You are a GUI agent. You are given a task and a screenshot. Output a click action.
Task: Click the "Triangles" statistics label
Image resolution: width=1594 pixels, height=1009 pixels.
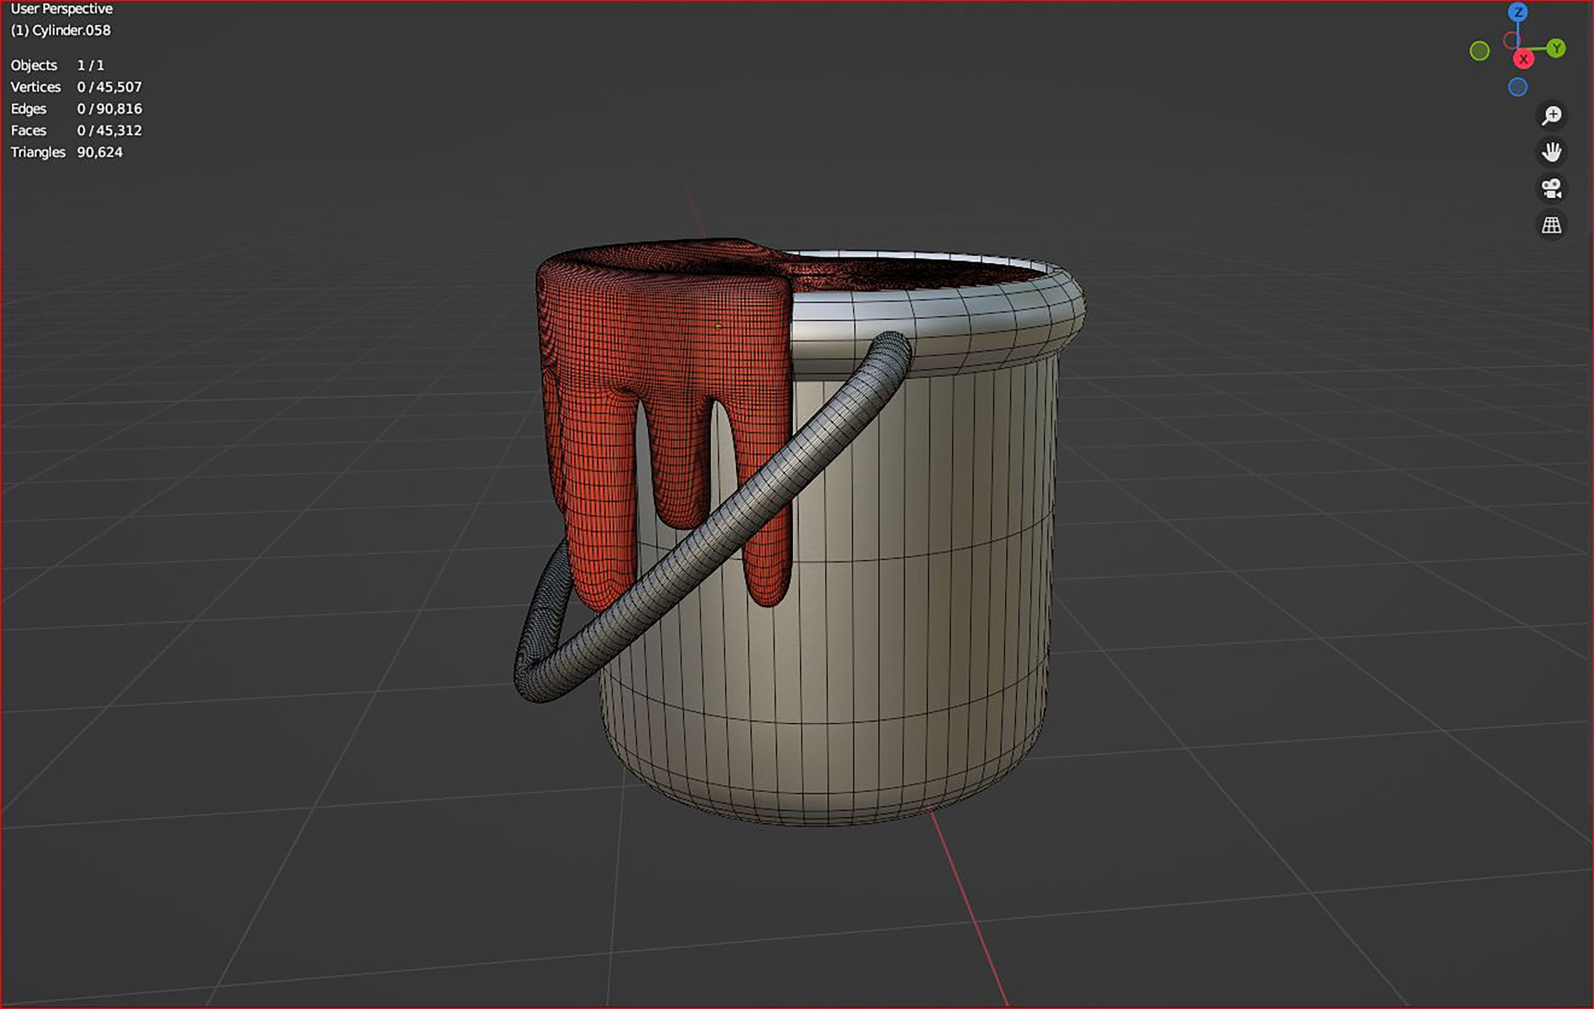(38, 152)
